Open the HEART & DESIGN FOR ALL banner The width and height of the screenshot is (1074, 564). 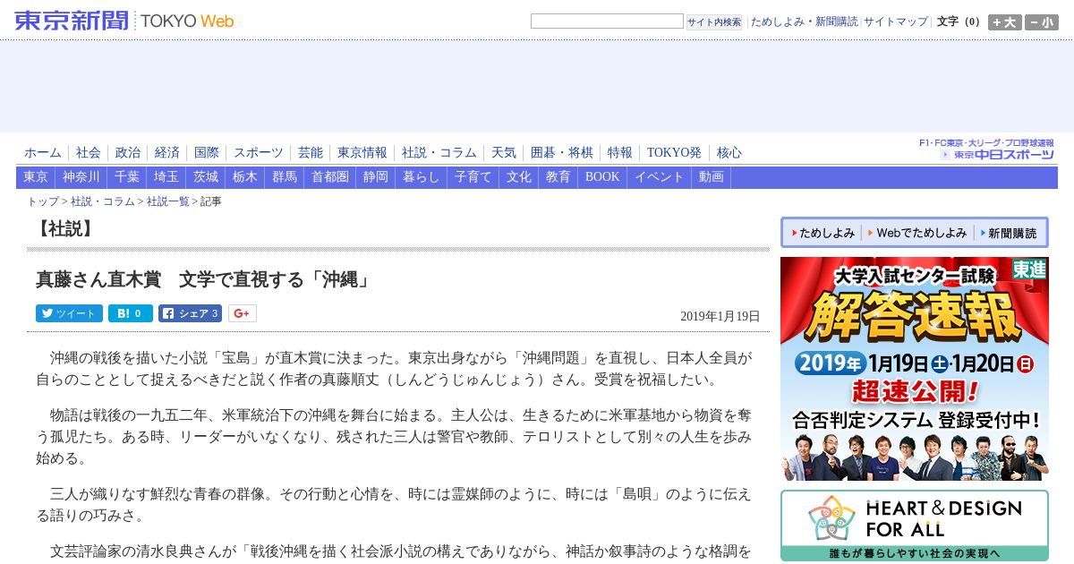point(915,526)
